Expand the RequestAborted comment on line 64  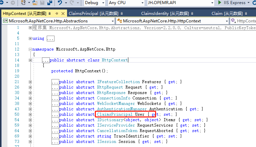point(30,131)
